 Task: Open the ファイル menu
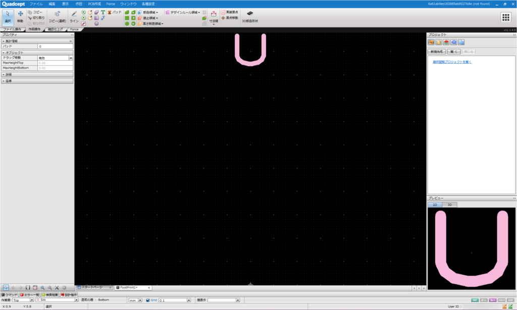coord(36,4)
